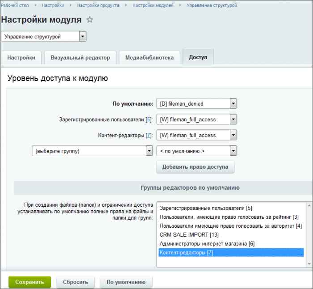Open the '(выберите группу)' group dropdown
The image size is (313, 289).
tap(93, 151)
